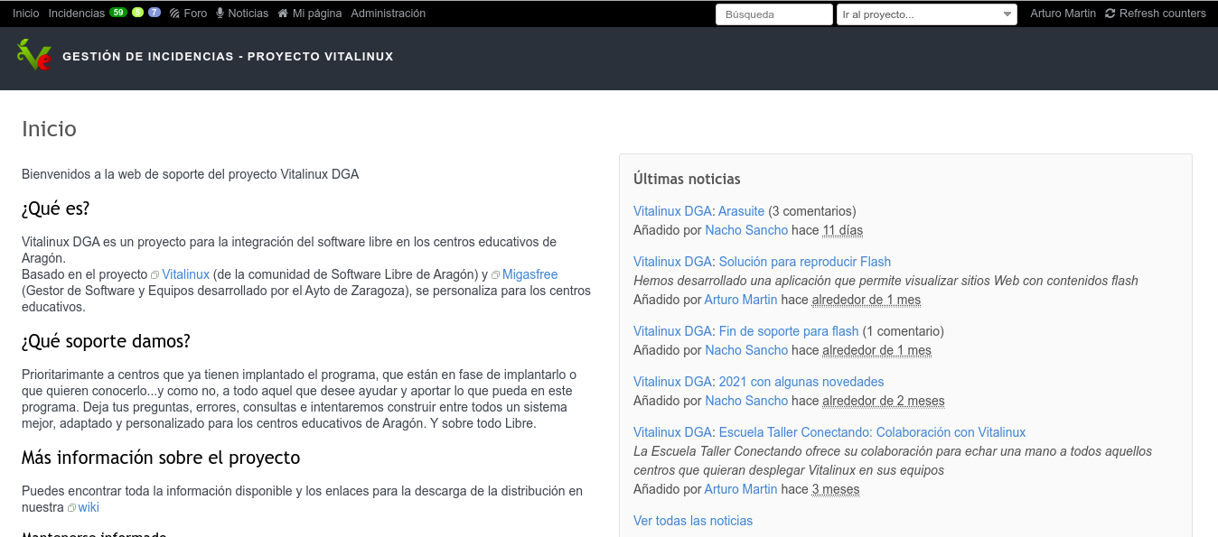Screen dimensions: 1218x537
Task: Click the external-link icon before Migasfree
Action: pos(495,275)
